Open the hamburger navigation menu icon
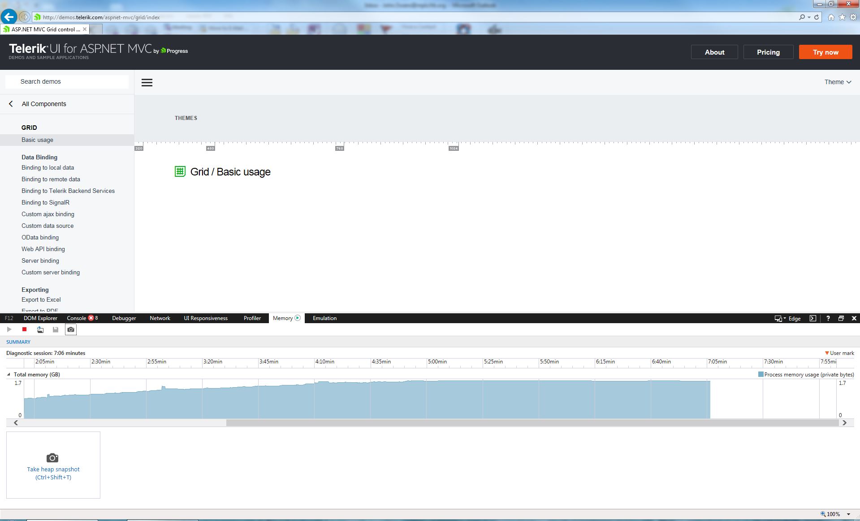 (x=147, y=82)
